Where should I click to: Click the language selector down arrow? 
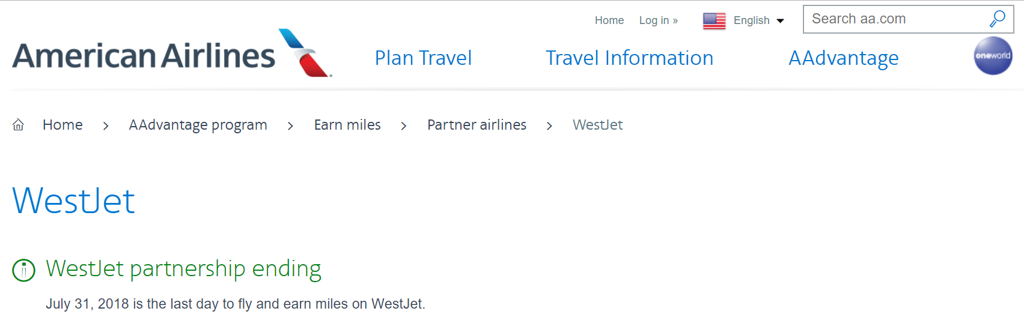coord(780,21)
